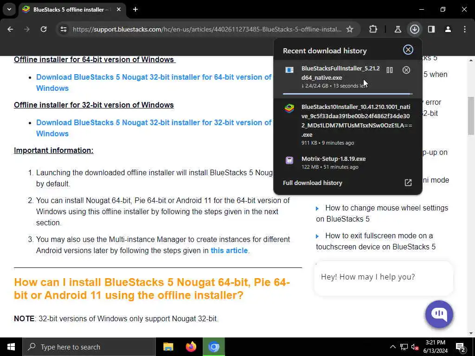Open the Extensions puzzle icon
The image size is (475, 356).
[x=373, y=29]
